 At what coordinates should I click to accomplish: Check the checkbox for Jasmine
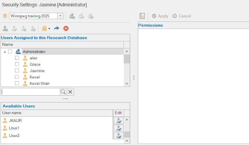pyautogui.click(x=17, y=71)
